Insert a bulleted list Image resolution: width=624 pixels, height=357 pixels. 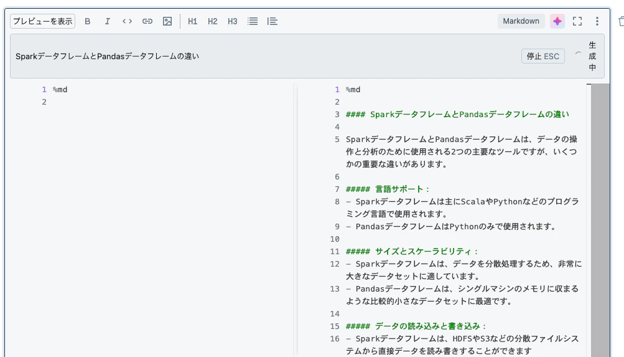click(253, 22)
